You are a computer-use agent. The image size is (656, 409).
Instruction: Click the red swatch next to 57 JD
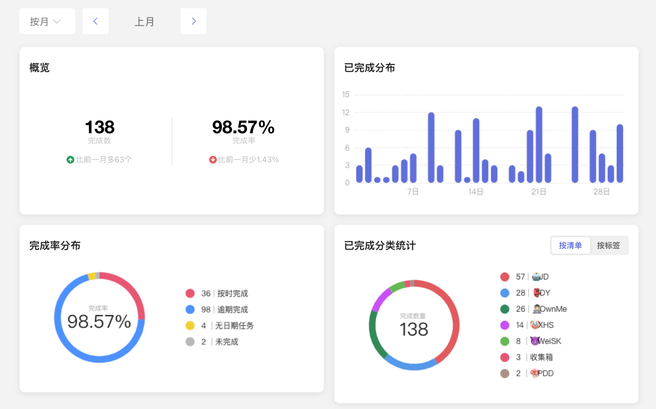coord(505,277)
